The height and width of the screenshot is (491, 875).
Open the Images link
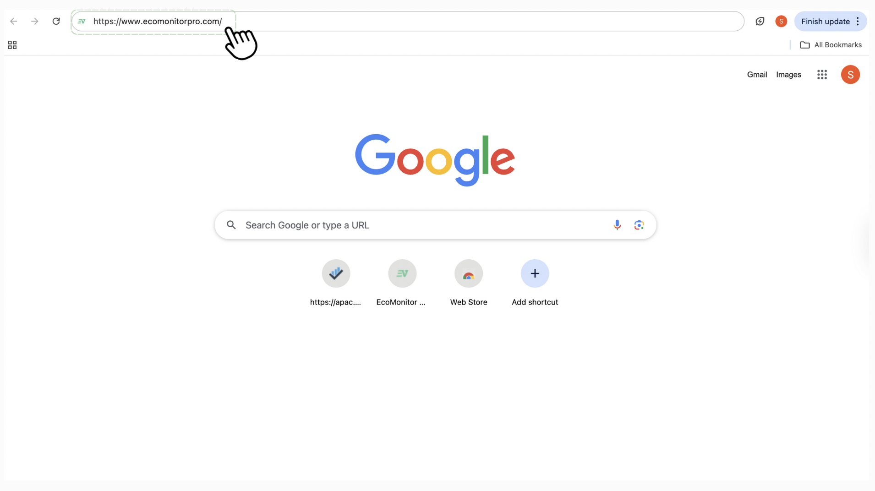click(x=788, y=75)
